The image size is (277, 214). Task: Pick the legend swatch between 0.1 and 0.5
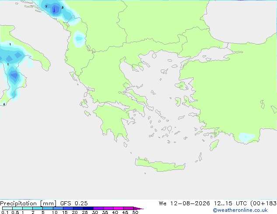coord(7,208)
